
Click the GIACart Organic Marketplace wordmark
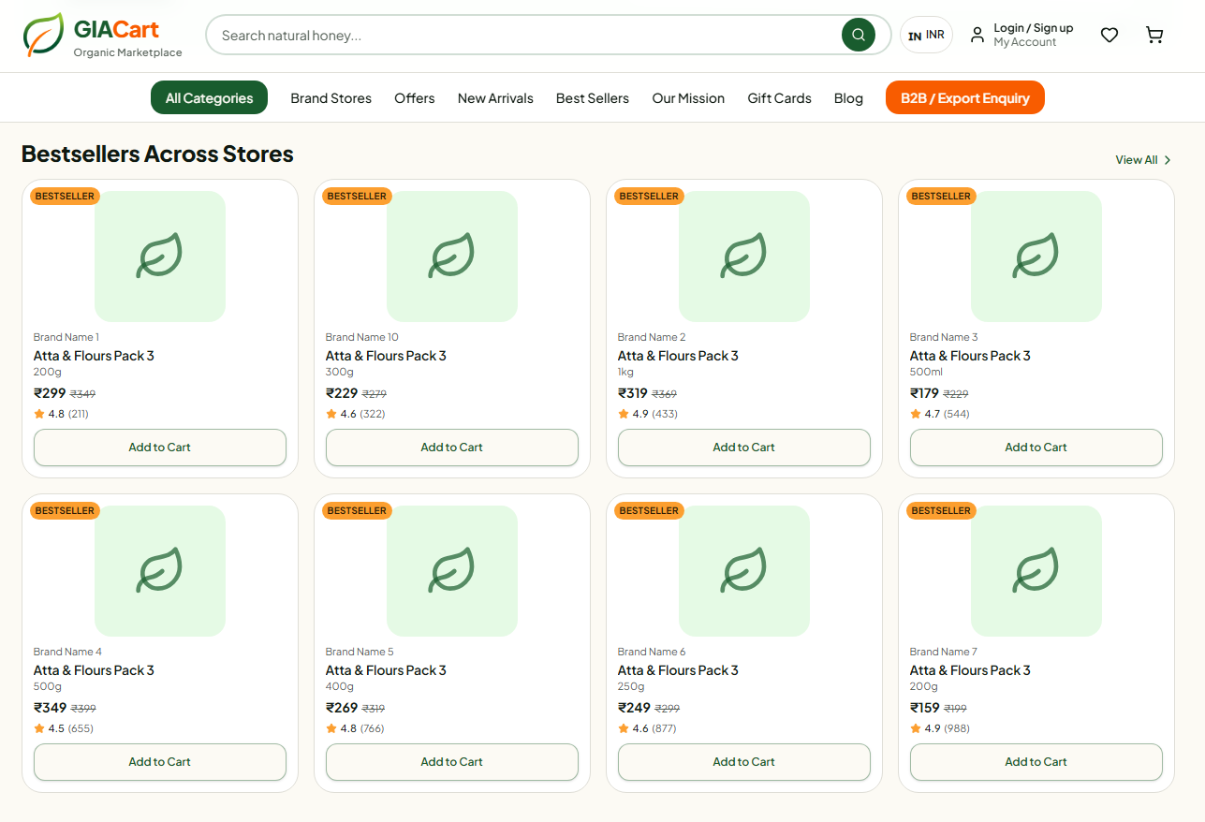[x=128, y=37]
